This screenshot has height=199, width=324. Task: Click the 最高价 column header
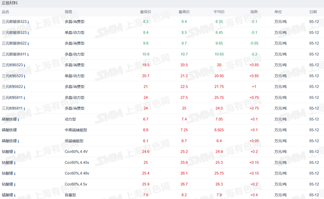(184, 12)
